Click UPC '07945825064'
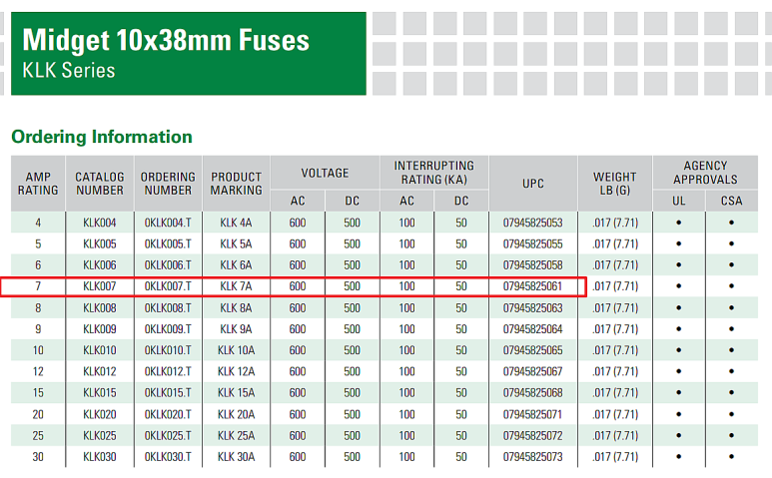772x478 pixels. pyautogui.click(x=532, y=329)
